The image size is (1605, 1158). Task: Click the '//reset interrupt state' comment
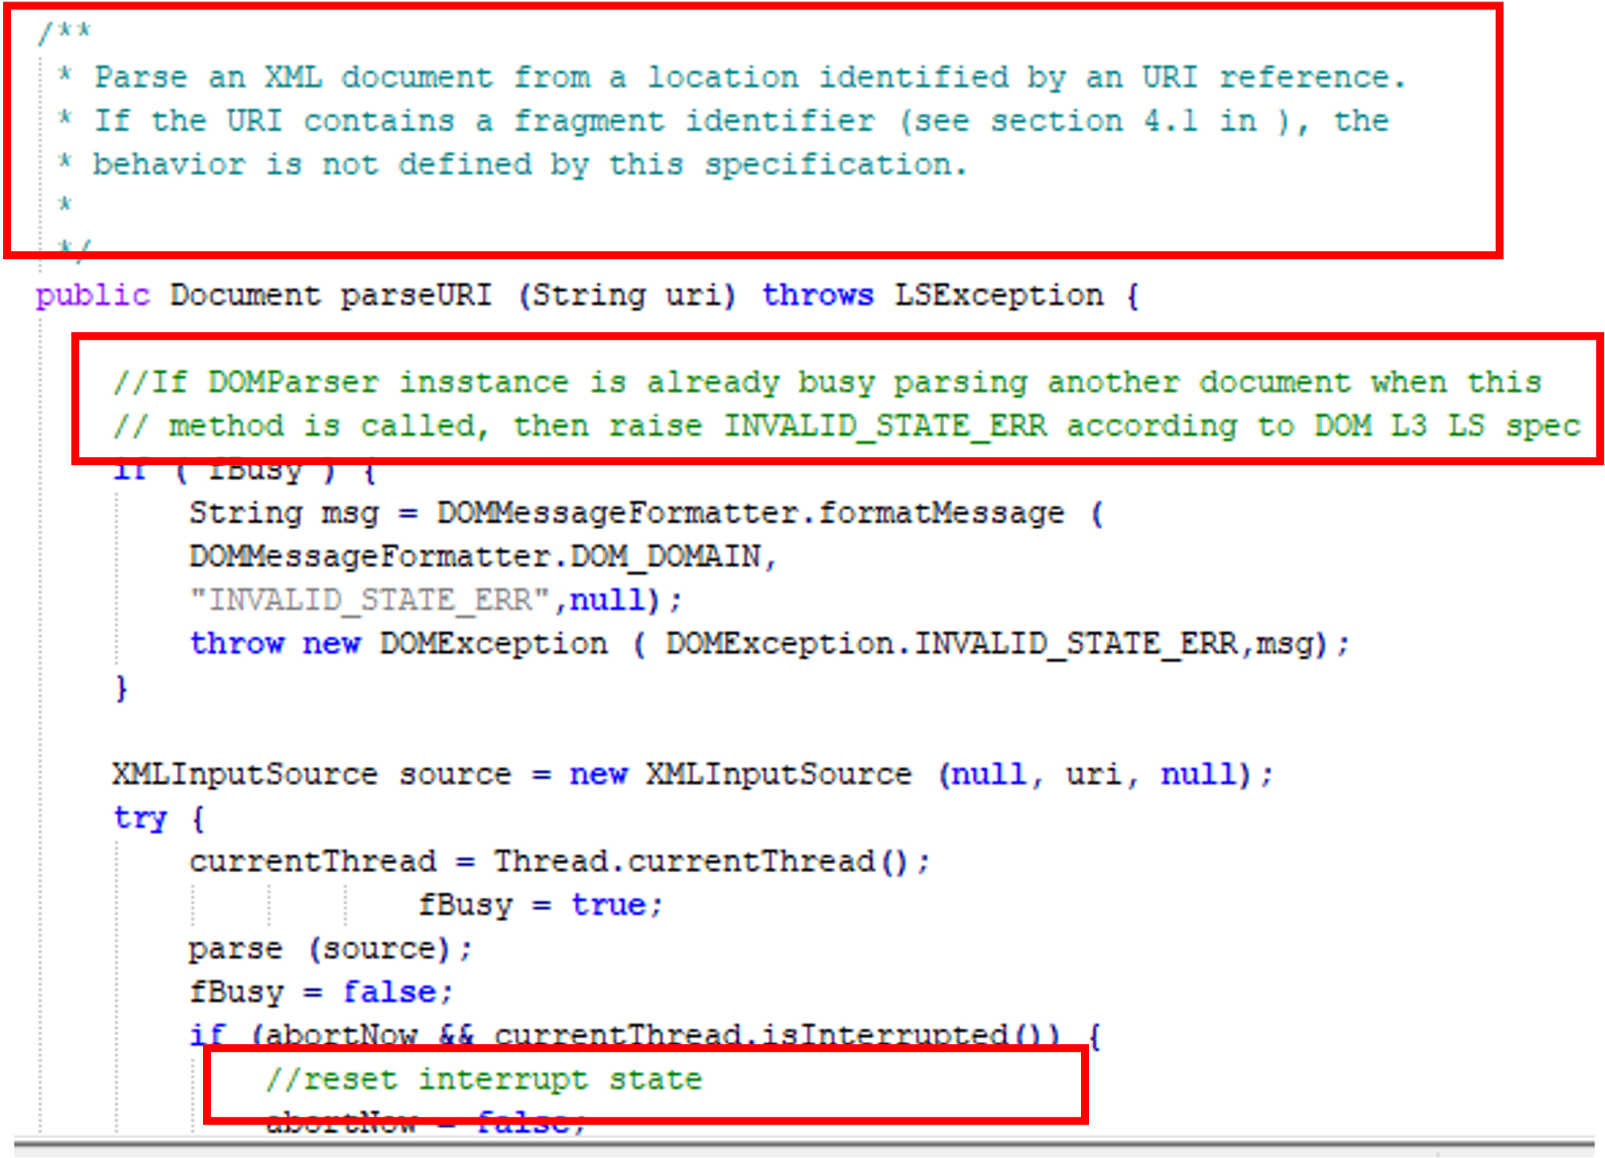point(483,1080)
